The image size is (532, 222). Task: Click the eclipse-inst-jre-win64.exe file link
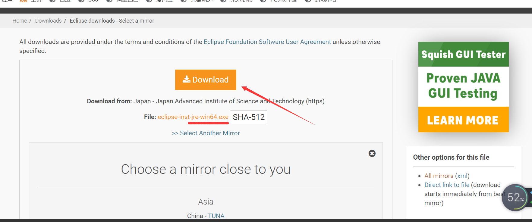(x=193, y=117)
